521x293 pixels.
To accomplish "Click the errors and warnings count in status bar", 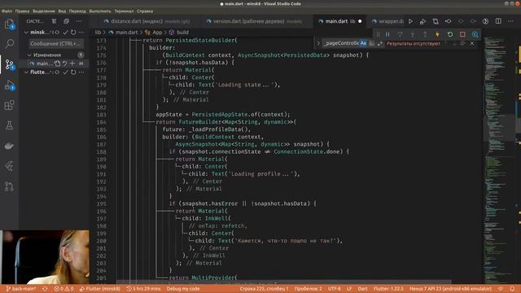I will (x=63, y=289).
